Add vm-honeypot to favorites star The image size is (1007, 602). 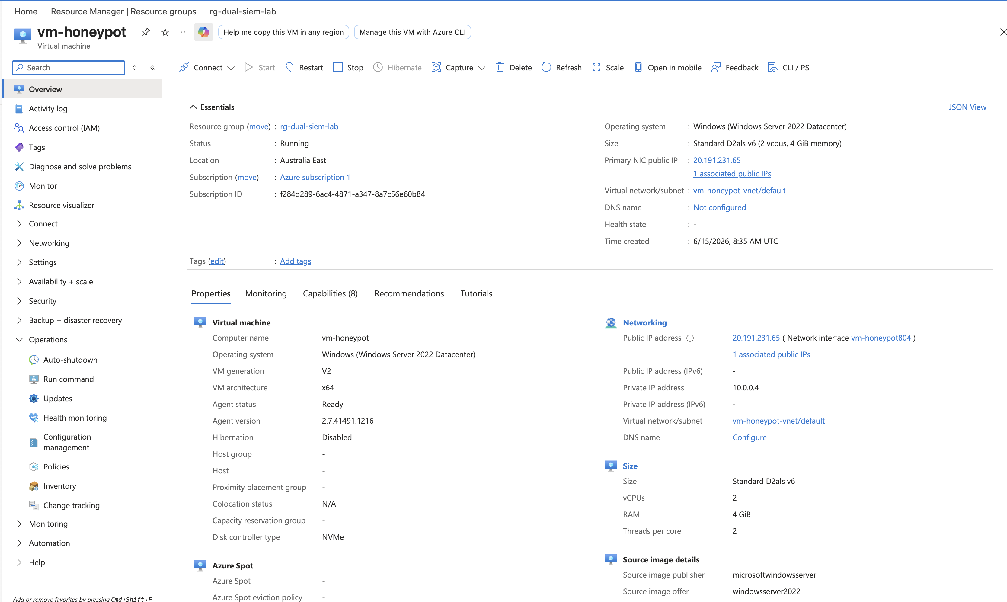pyautogui.click(x=165, y=32)
